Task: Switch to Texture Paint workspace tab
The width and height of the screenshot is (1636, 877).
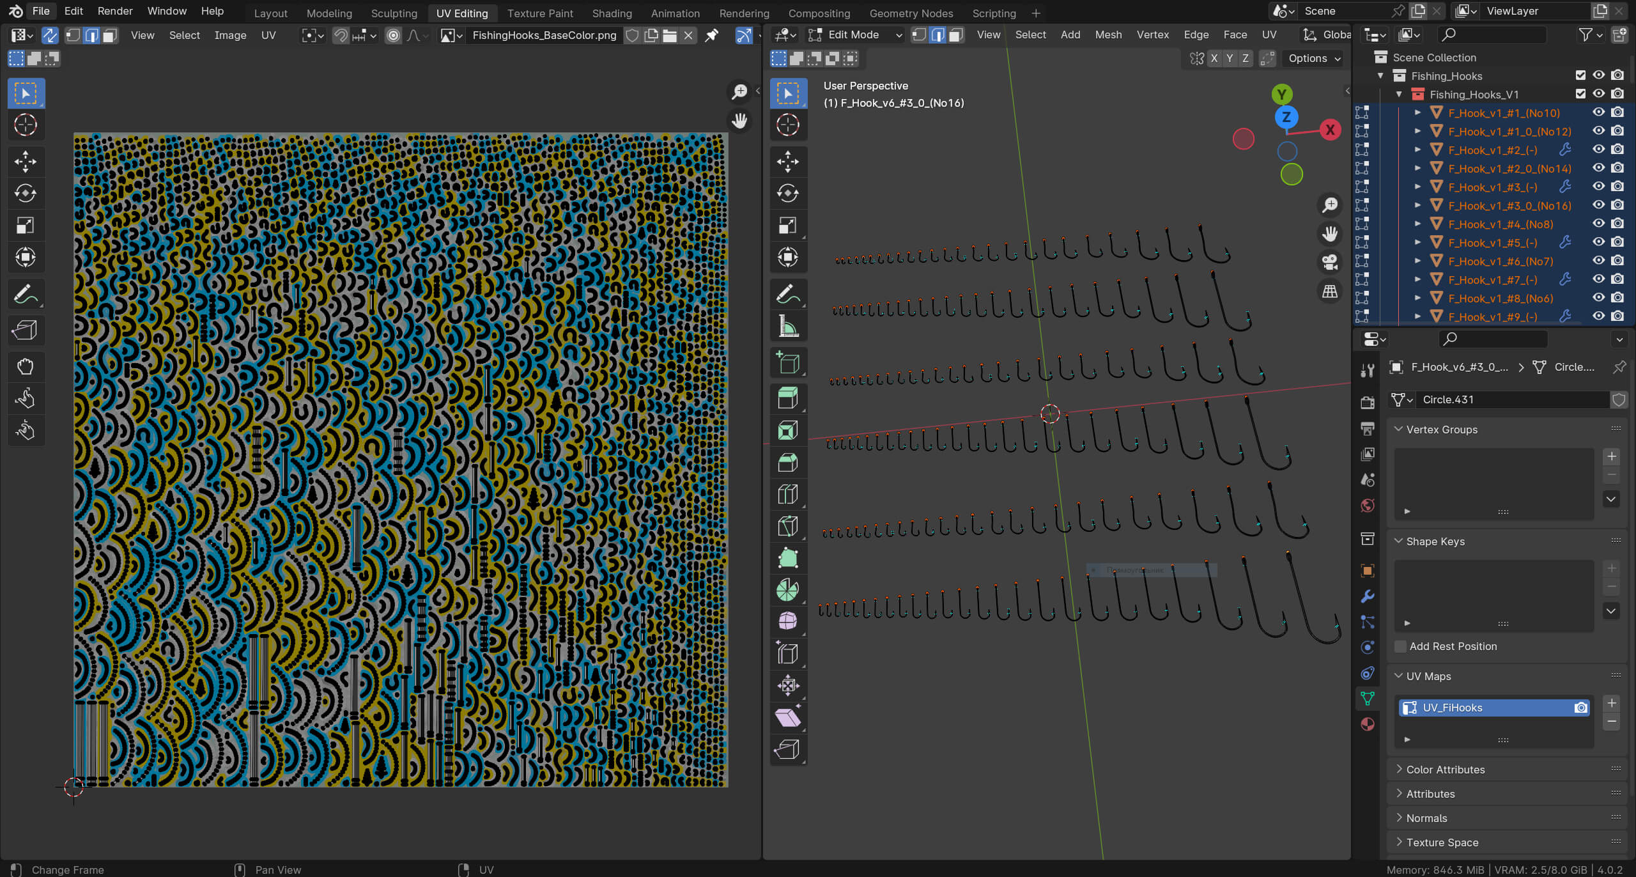Action: [539, 13]
